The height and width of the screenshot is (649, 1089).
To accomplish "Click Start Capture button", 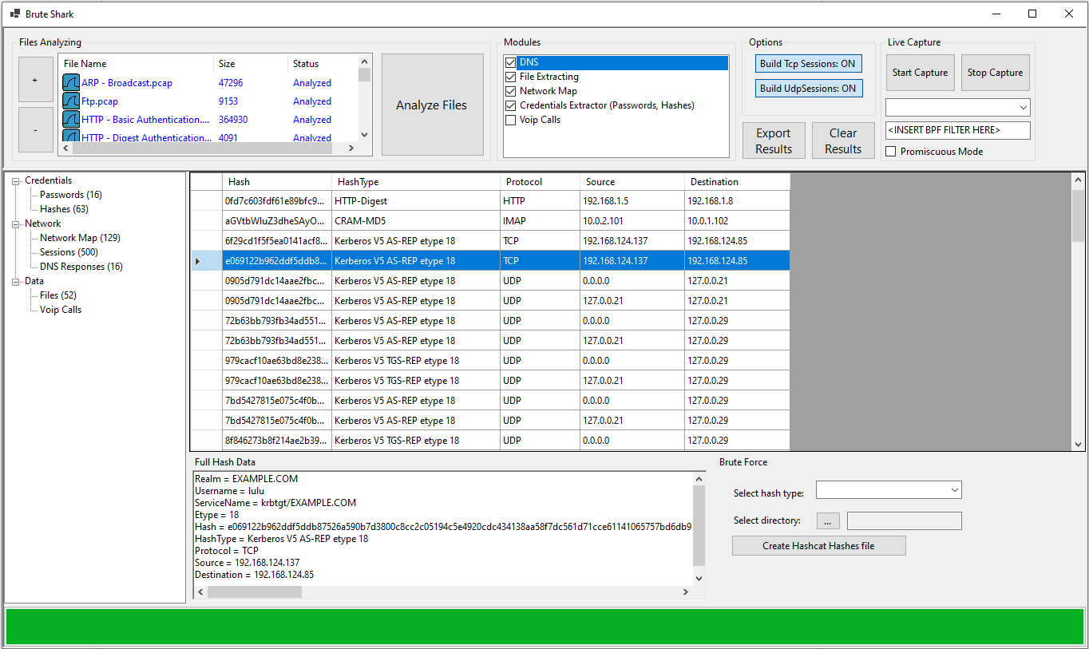I will point(920,73).
